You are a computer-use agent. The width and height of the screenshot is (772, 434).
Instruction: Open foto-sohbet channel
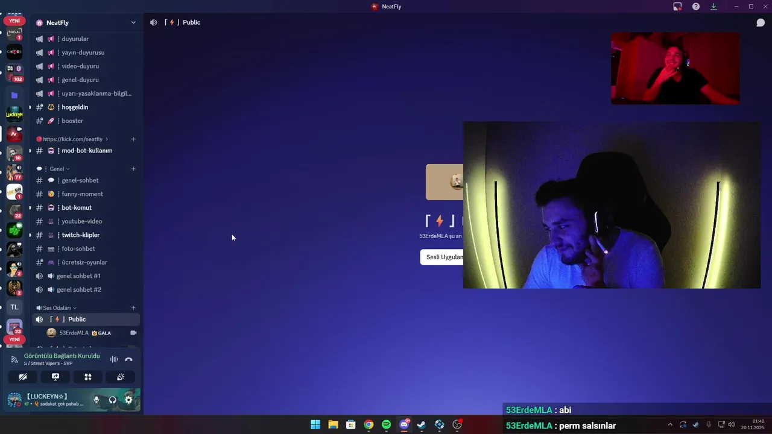point(86,248)
